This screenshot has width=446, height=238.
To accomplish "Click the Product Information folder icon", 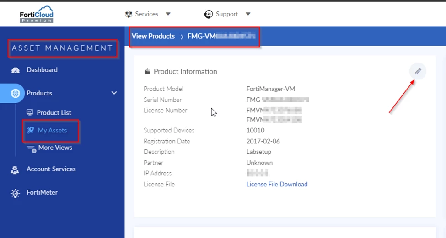I will (x=147, y=71).
